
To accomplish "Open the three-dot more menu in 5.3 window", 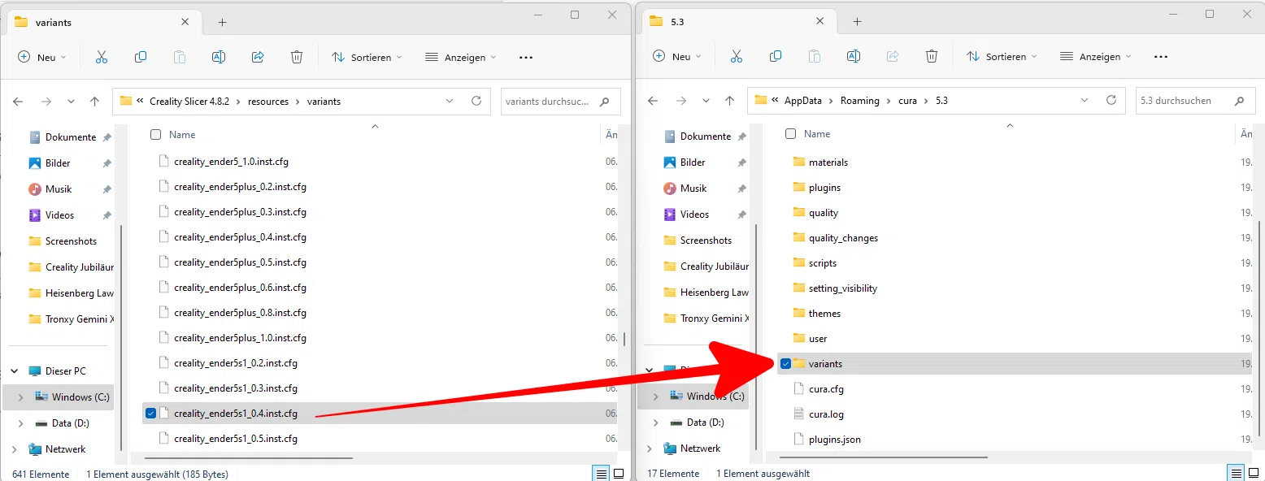I will (1161, 57).
